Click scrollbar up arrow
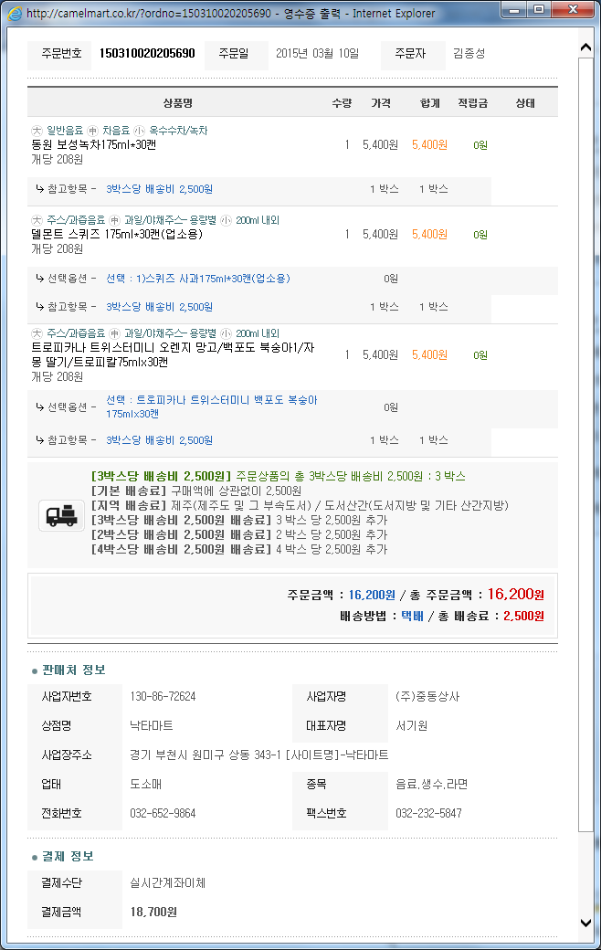Viewport: 601px width, 950px height. coord(585,47)
